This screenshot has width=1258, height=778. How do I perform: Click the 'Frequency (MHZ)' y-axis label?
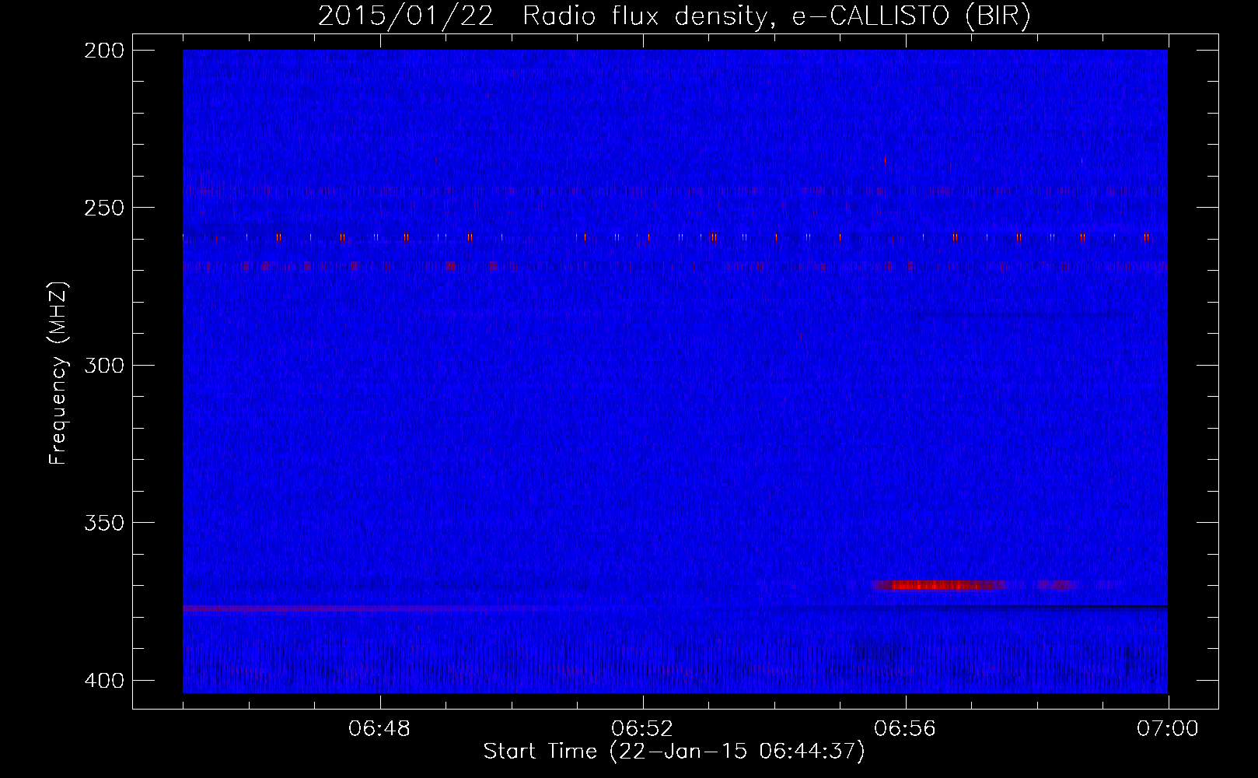(58, 373)
